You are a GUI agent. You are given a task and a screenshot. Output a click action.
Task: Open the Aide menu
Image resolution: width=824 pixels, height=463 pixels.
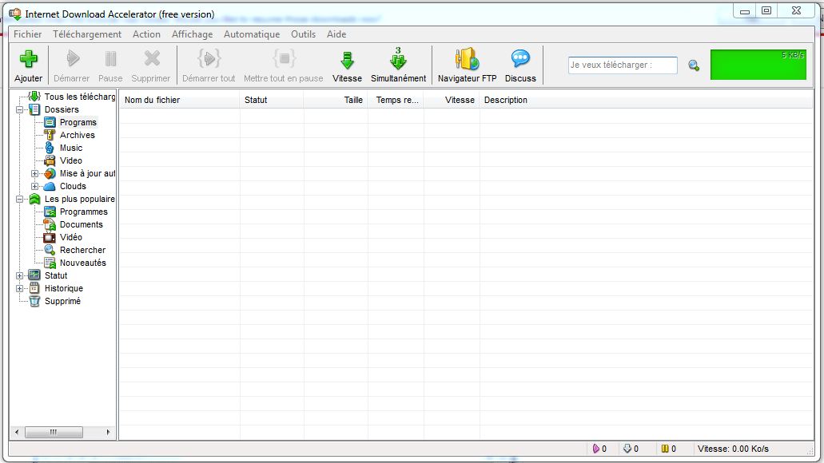click(x=336, y=34)
